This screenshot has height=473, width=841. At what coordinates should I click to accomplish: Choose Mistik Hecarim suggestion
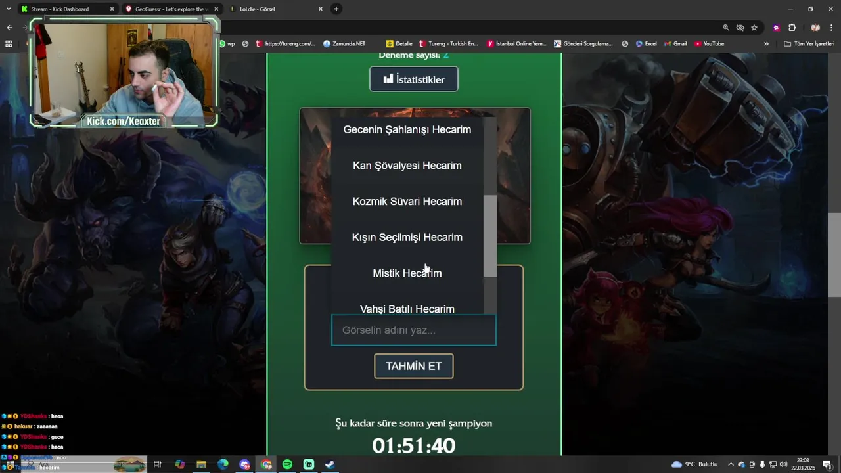pos(407,273)
